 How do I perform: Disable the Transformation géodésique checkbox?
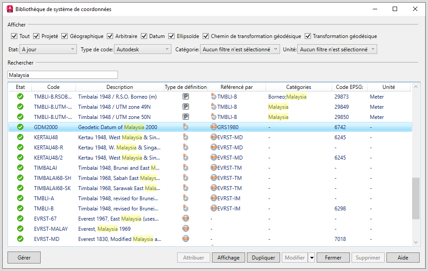[x=308, y=36]
